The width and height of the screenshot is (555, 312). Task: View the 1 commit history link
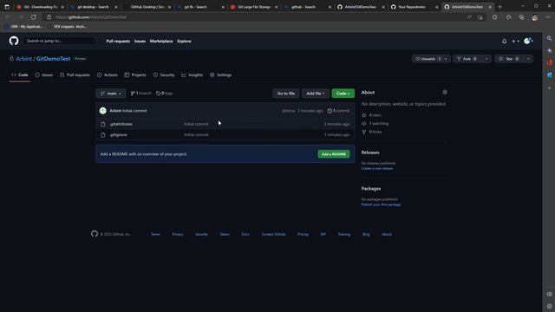pyautogui.click(x=338, y=111)
